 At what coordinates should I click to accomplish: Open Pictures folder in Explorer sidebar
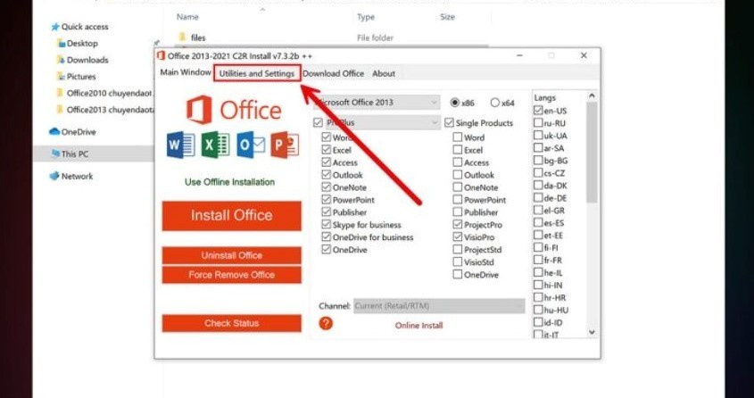76,77
